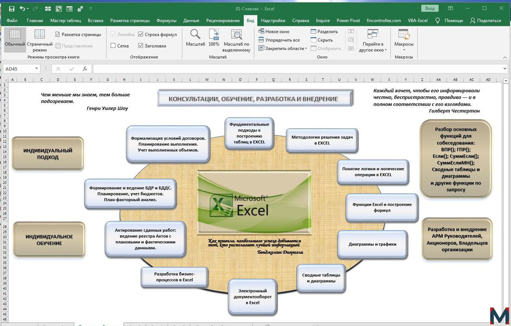The height and width of the screenshot is (326, 511).
Task: Hide the current window (Скрыть)
Action: [322, 40]
